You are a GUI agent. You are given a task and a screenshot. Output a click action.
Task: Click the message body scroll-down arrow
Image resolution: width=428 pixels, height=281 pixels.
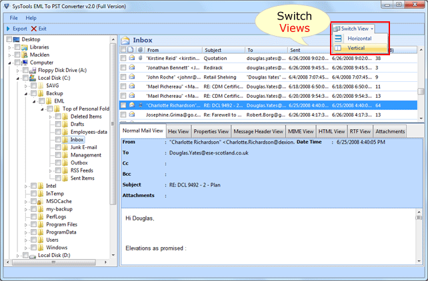pyautogui.click(x=419, y=261)
